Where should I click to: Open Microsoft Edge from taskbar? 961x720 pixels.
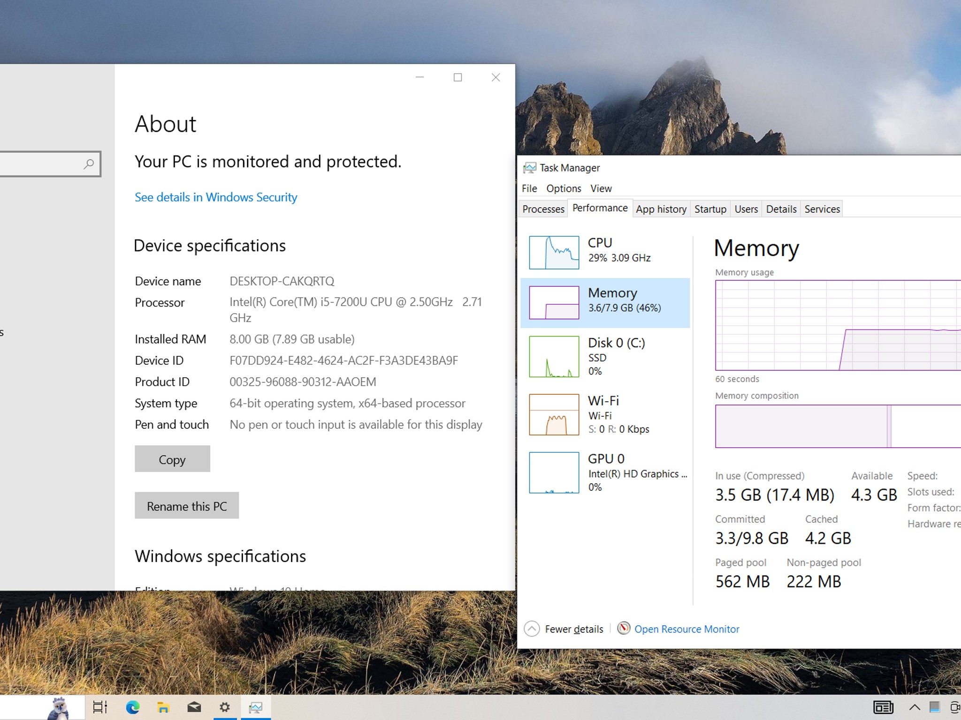[133, 707]
